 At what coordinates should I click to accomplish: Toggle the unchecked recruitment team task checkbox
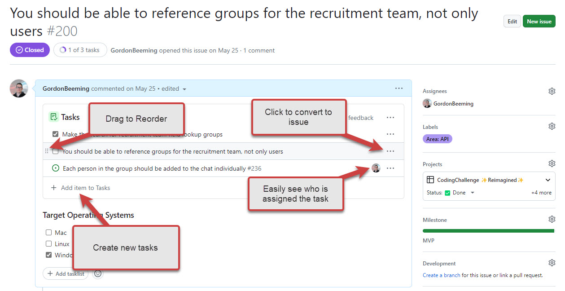(x=56, y=151)
